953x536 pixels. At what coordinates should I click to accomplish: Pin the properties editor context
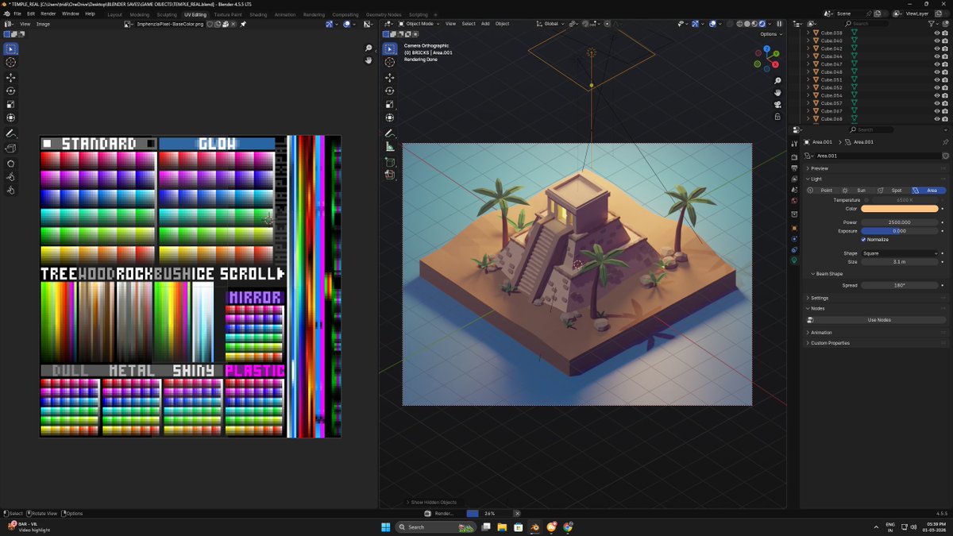point(945,142)
